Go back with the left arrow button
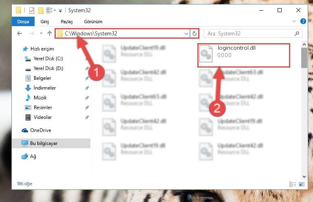Viewport: 313px width, 202px height. (20, 33)
